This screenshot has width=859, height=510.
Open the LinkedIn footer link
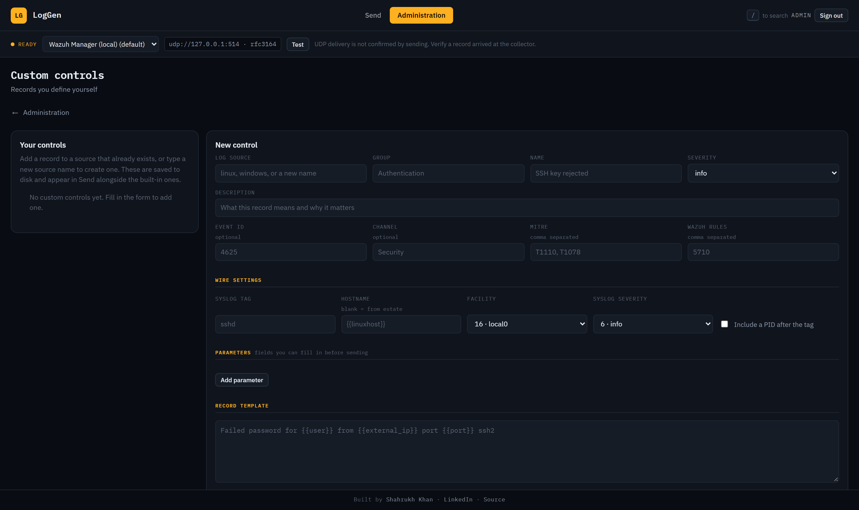[x=458, y=499]
